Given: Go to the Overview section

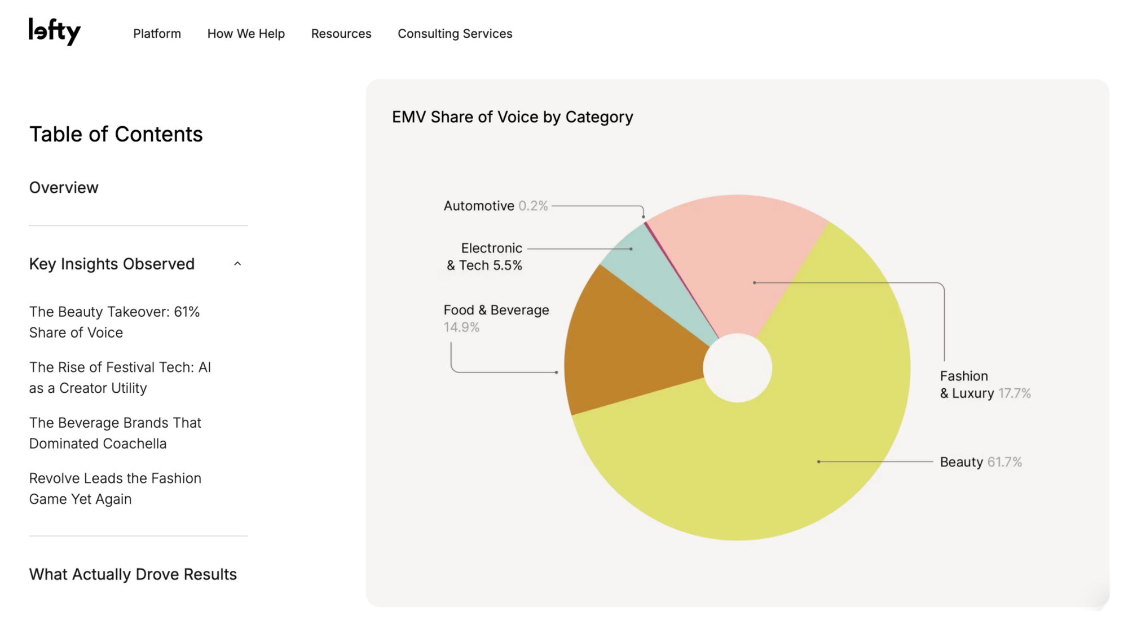Looking at the screenshot, I should pyautogui.click(x=64, y=188).
